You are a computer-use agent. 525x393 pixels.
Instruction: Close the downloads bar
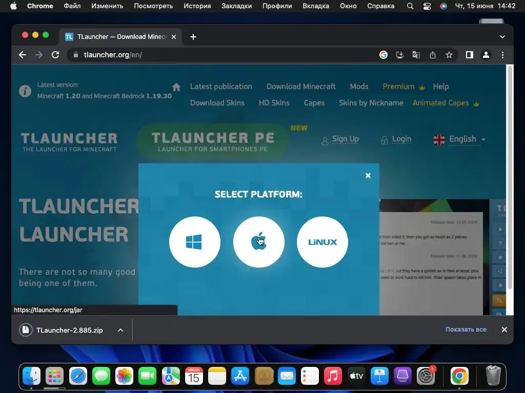coord(504,330)
